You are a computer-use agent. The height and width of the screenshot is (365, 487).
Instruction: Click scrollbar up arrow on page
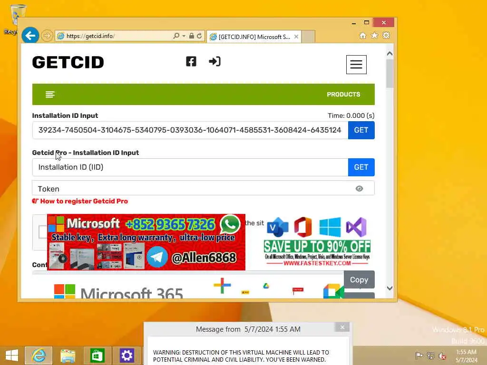[390, 54]
